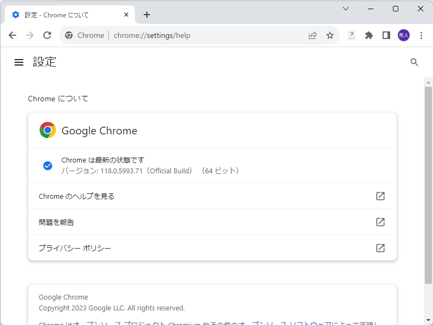Screen dimensions: 433x325
Task: Click the forward navigation arrow
Action: click(30, 35)
